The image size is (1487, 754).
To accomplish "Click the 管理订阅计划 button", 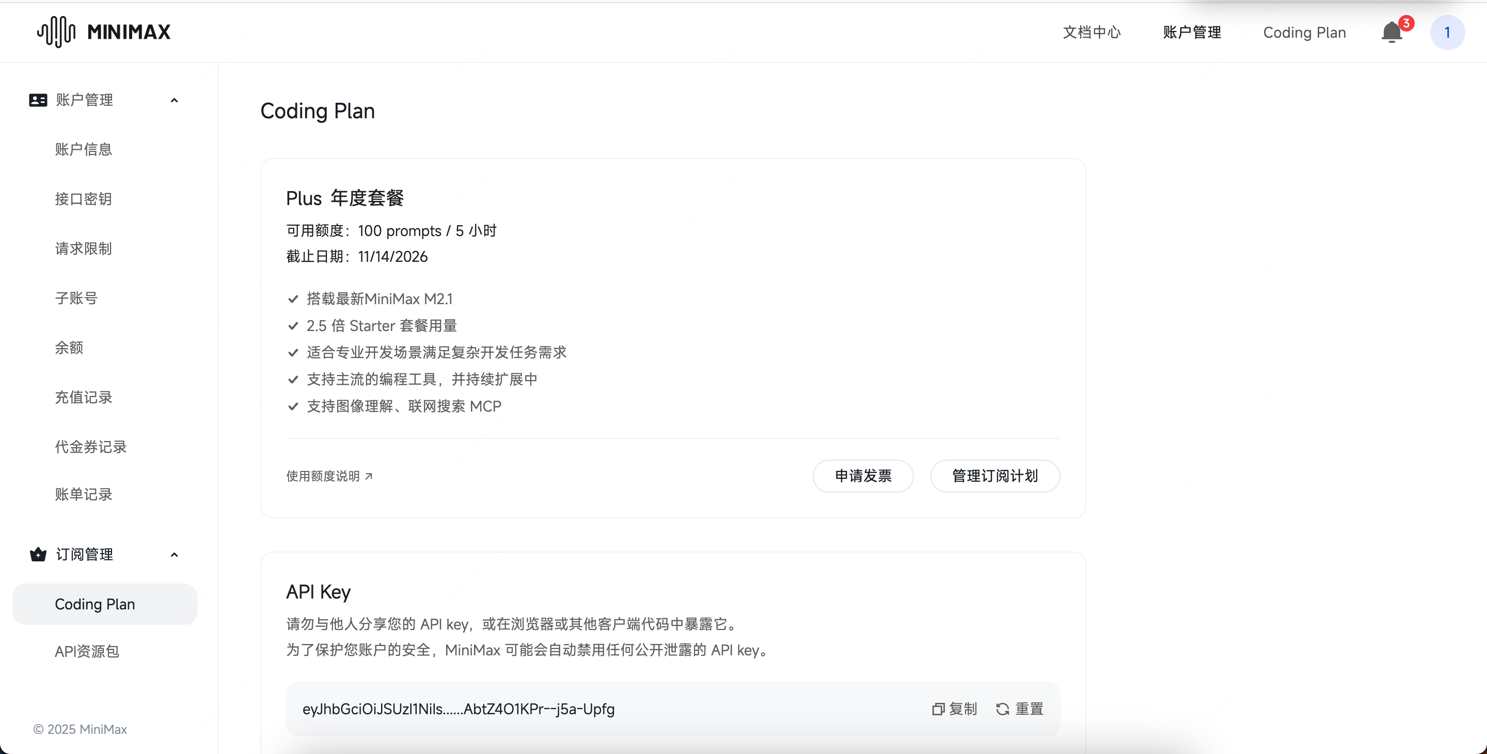I will pos(994,476).
